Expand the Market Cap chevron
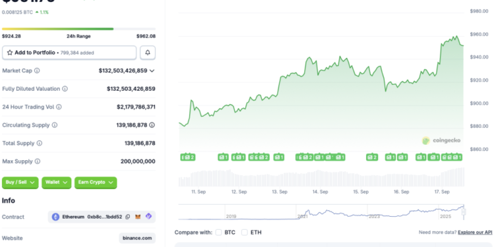 [x=152, y=71]
